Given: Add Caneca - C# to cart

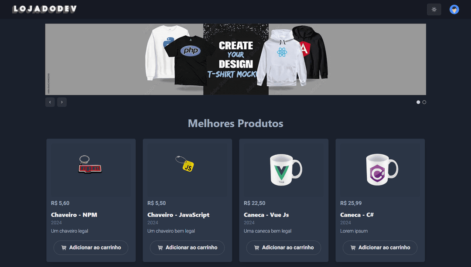Looking at the screenshot, I should pos(380,247).
